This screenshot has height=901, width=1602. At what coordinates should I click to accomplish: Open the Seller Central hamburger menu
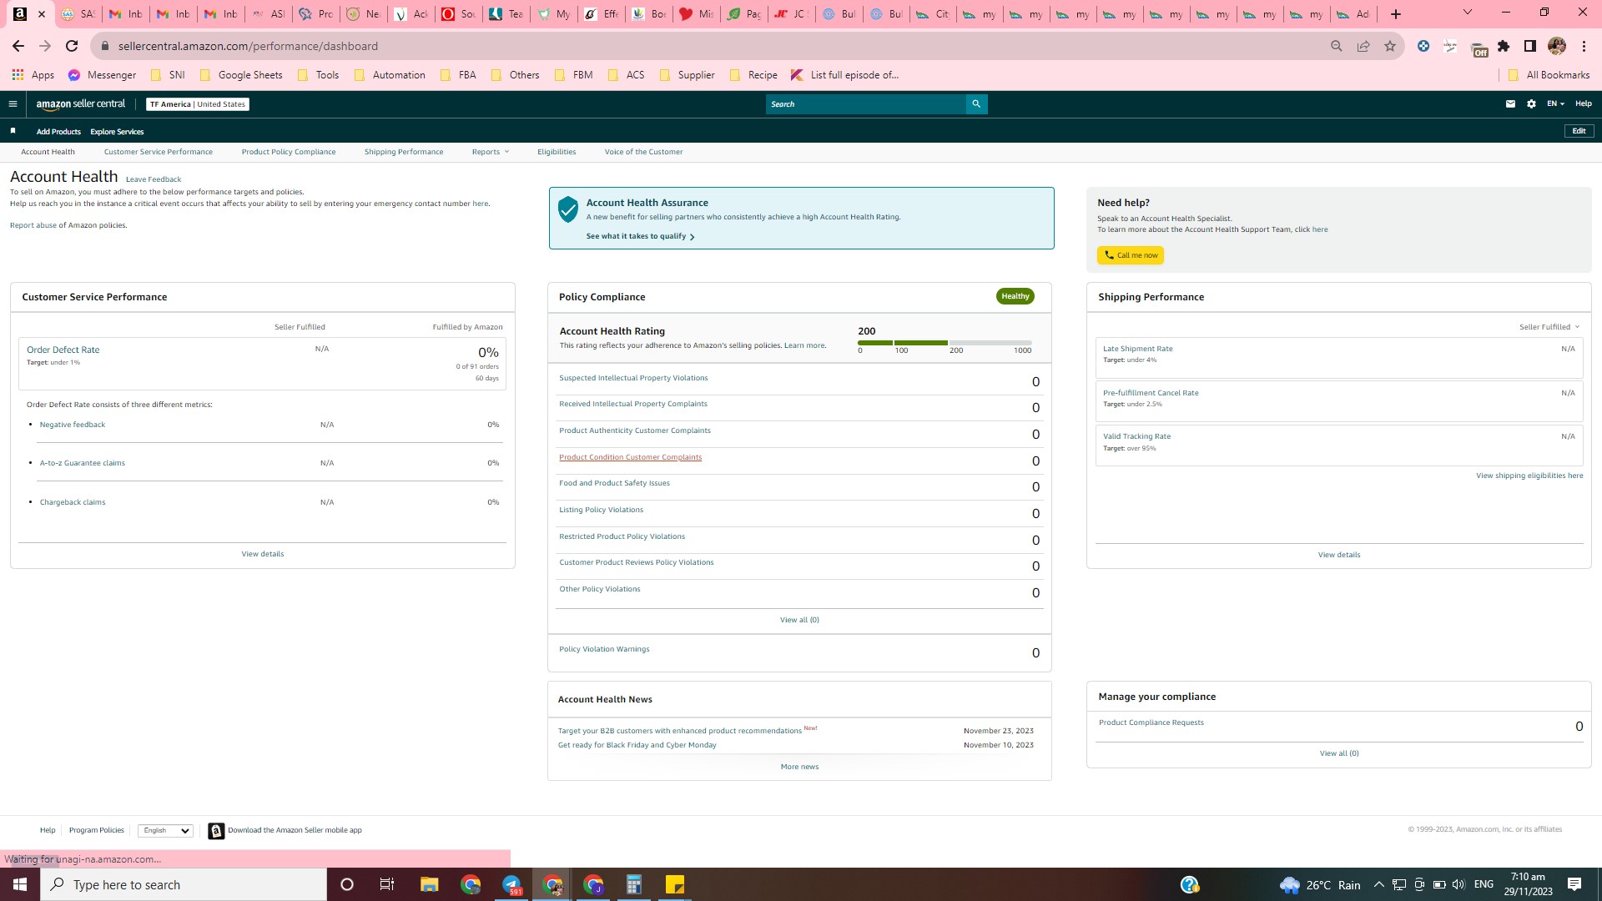pyautogui.click(x=13, y=104)
